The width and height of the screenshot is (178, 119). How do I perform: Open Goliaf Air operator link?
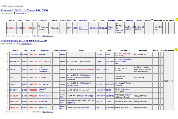[x=43, y=77]
